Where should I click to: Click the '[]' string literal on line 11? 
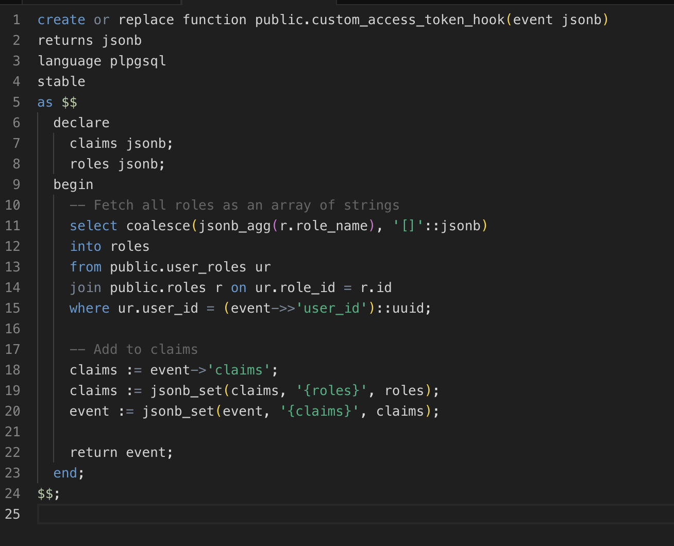point(408,226)
